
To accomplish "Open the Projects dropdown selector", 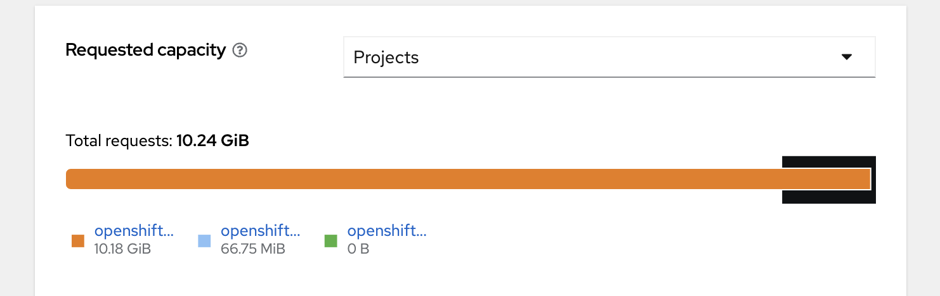I will tap(609, 57).
